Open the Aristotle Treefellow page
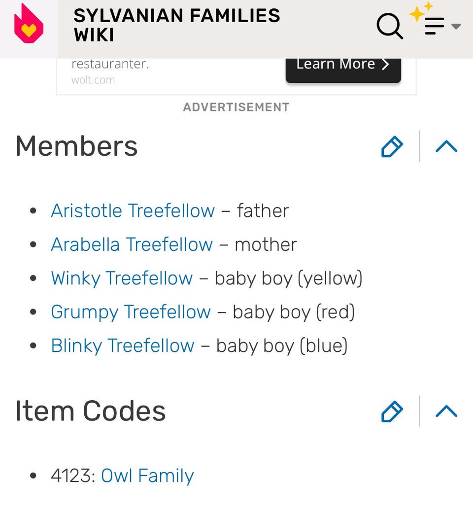 (x=133, y=211)
